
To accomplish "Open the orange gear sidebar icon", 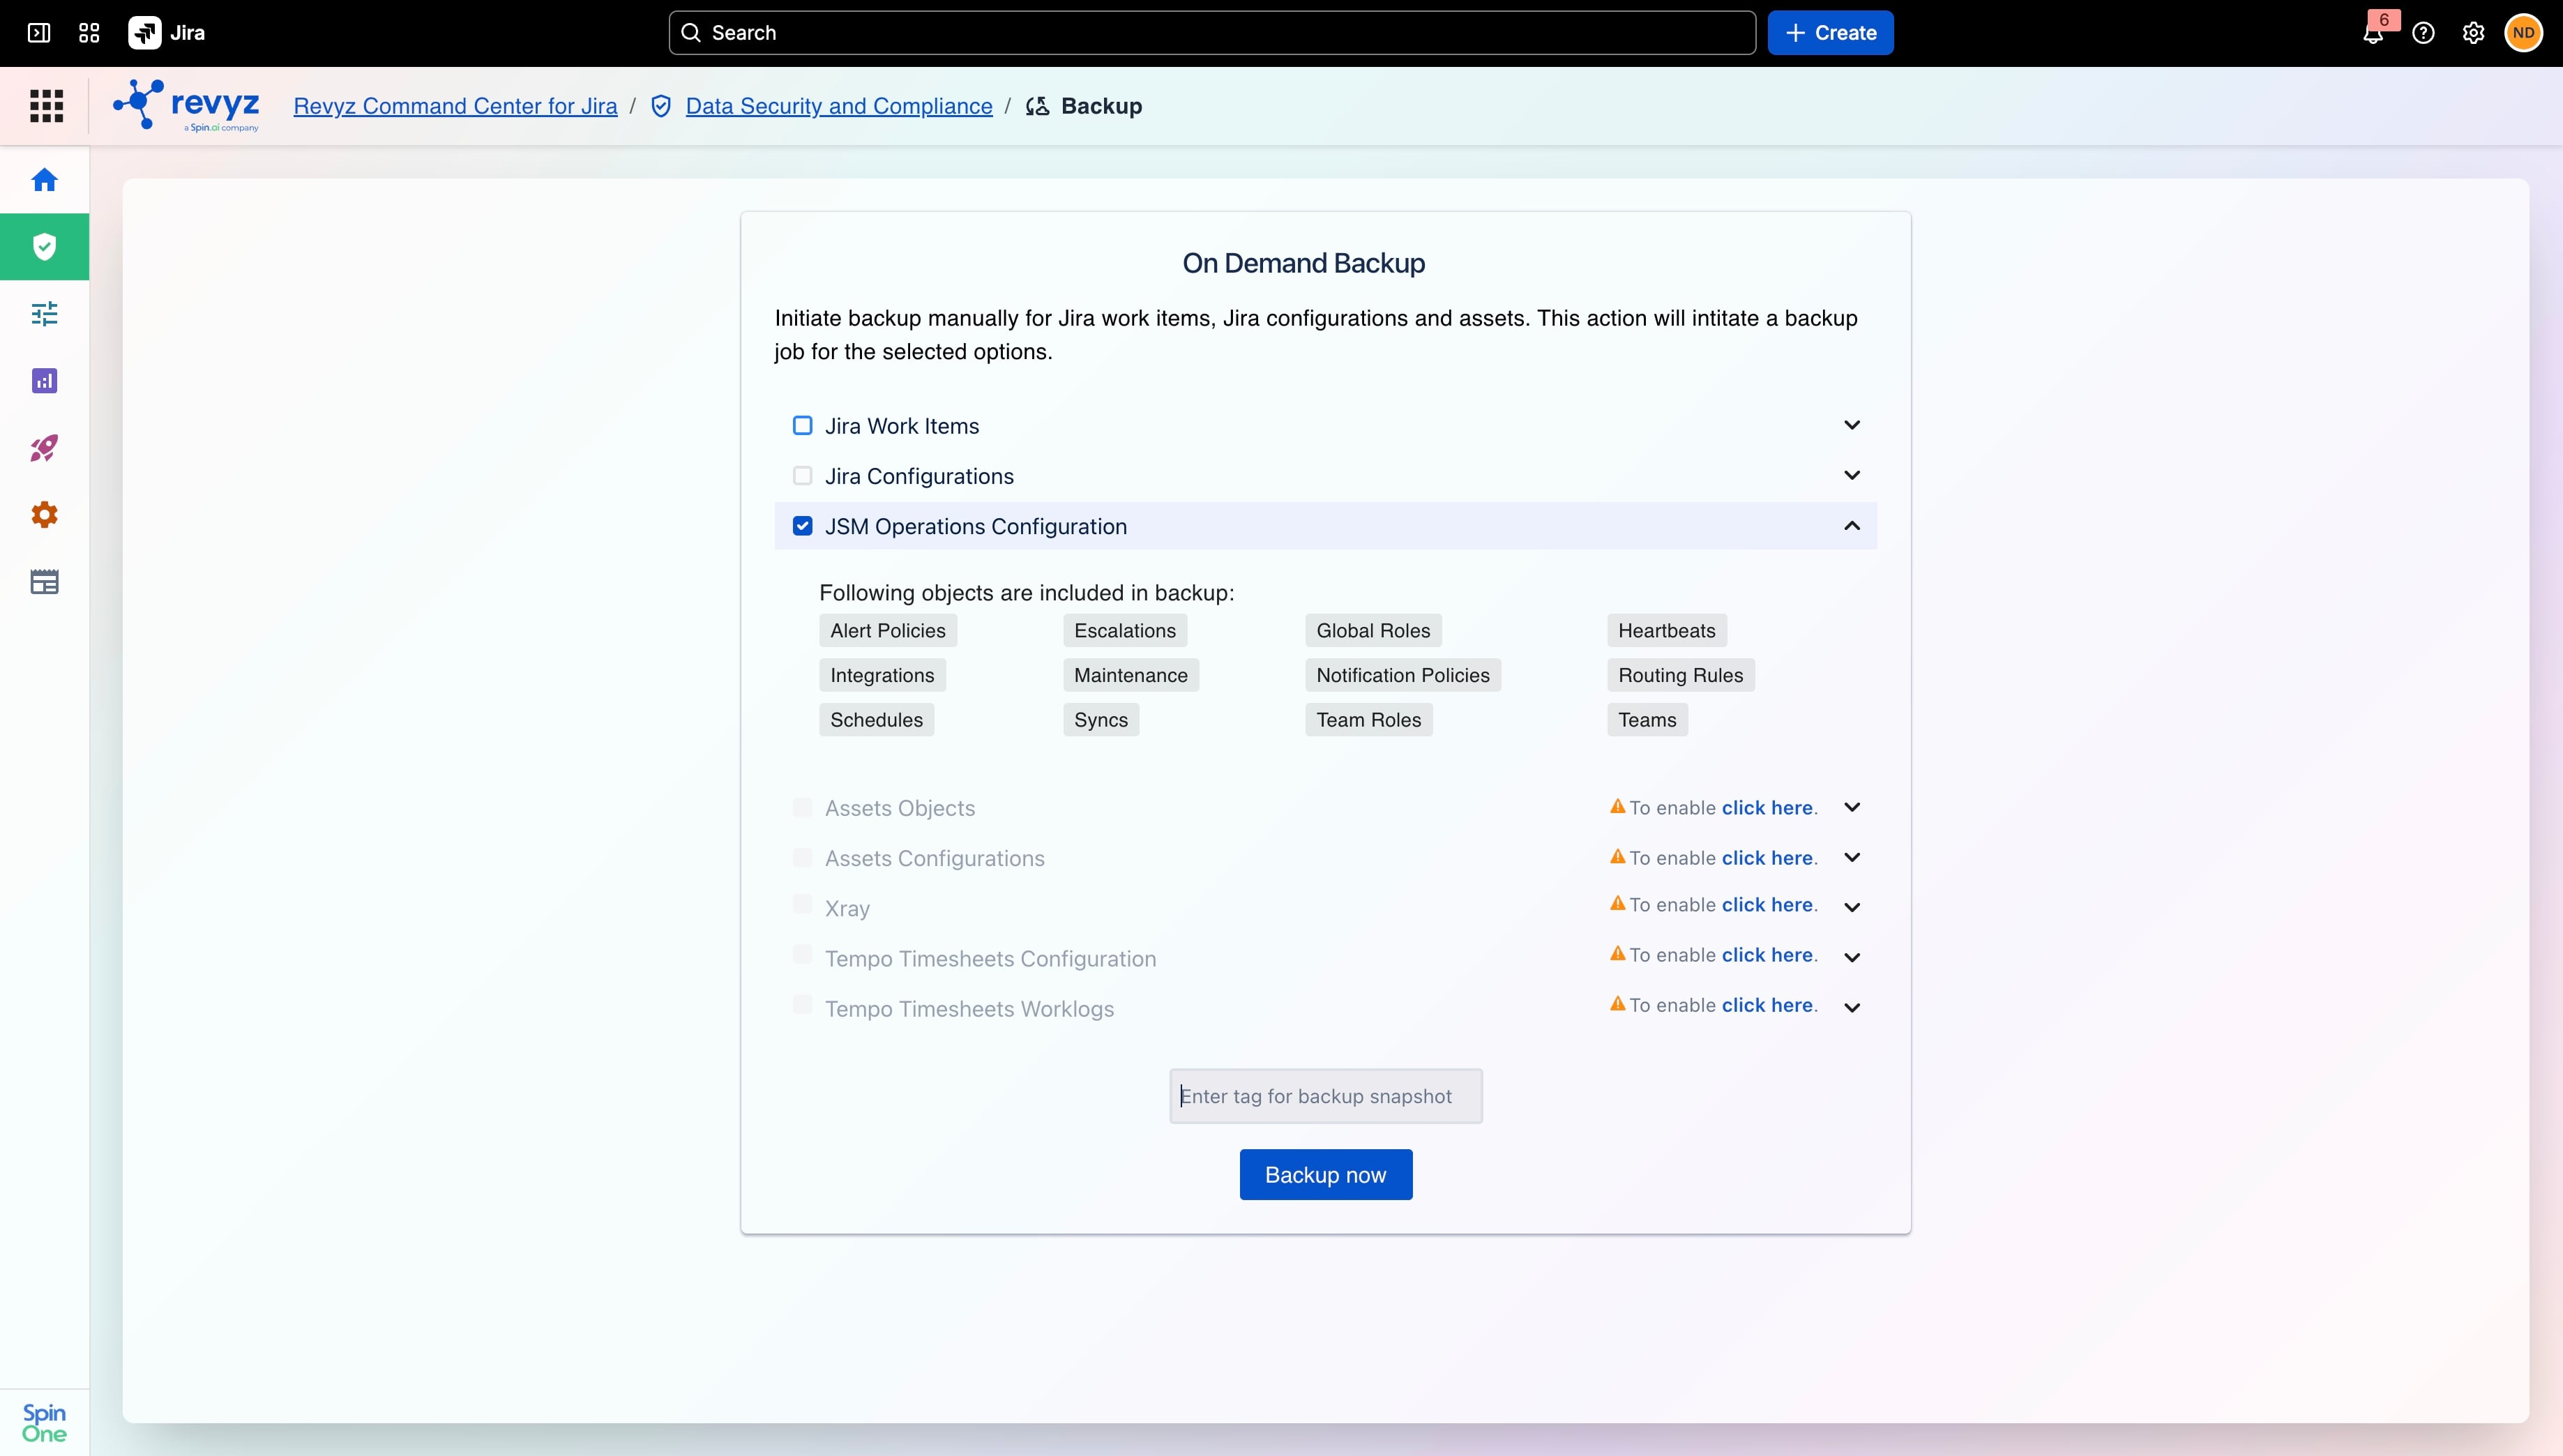I will [44, 515].
